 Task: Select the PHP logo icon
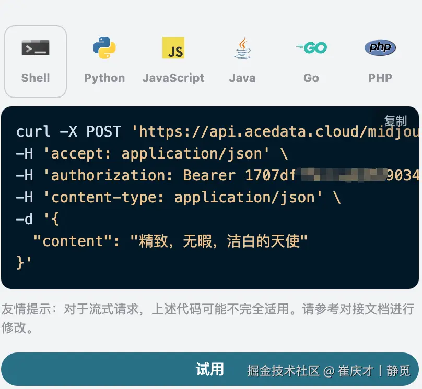380,47
